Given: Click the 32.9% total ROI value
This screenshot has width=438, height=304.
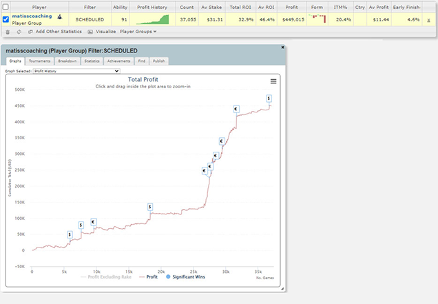Looking at the screenshot, I should click(x=246, y=19).
